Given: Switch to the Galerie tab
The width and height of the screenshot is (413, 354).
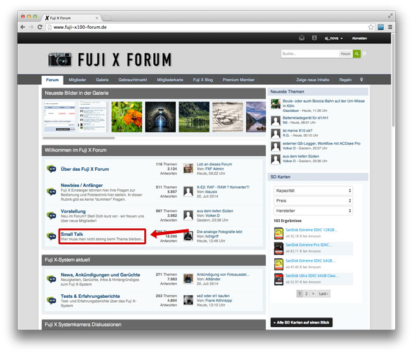Looking at the screenshot, I should pyautogui.click(x=102, y=80).
